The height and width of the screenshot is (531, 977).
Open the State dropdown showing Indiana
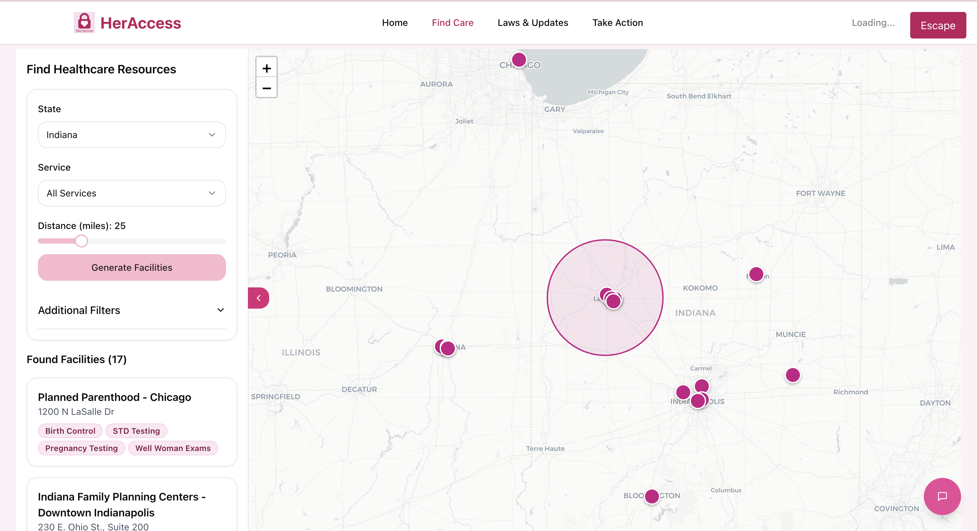(x=132, y=135)
